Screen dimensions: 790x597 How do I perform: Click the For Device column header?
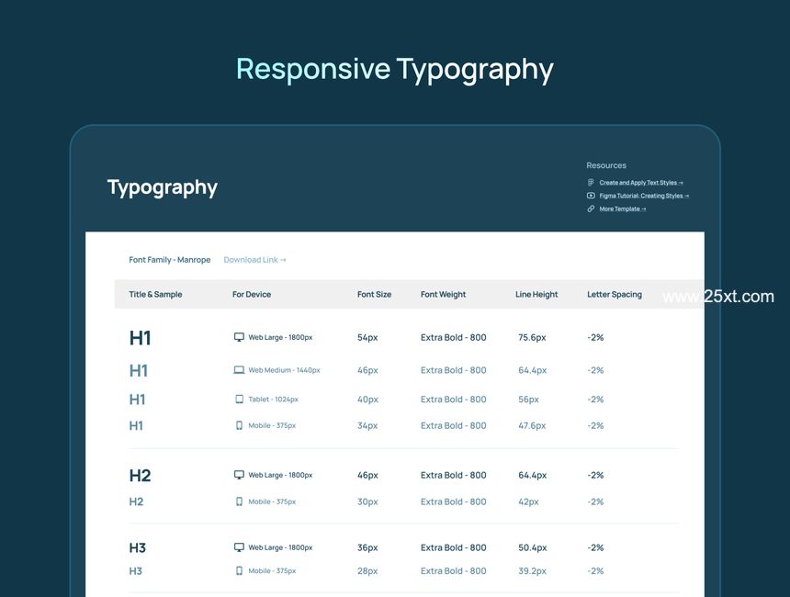pos(252,294)
